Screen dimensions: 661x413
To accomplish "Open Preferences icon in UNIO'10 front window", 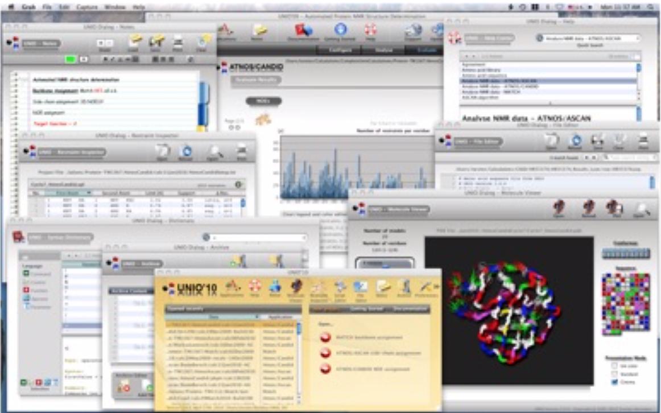I will click(425, 289).
